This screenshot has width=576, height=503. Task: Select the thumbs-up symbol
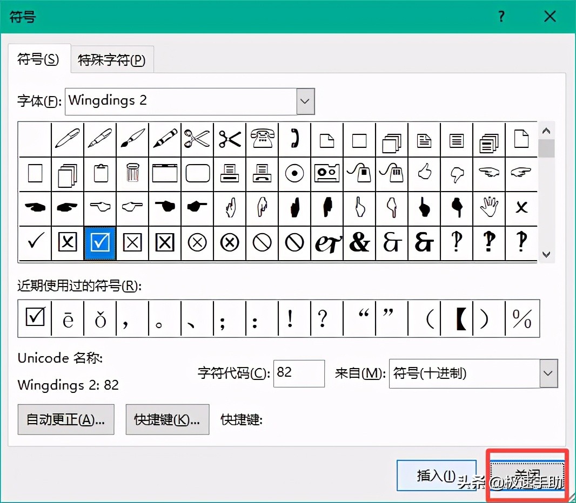tap(424, 174)
